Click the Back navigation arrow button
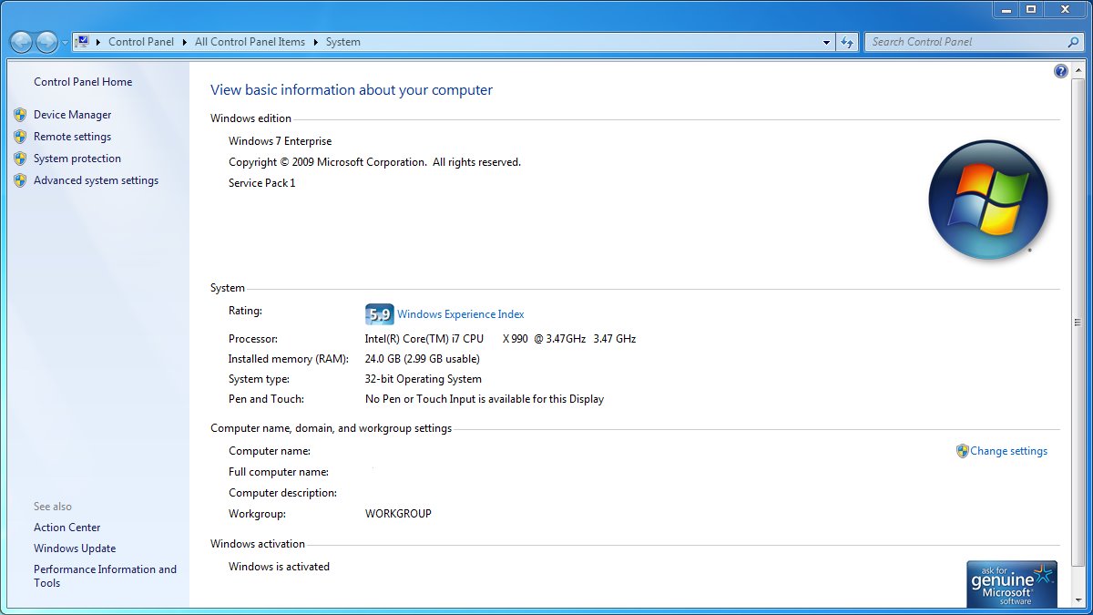The width and height of the screenshot is (1093, 615). click(21, 42)
